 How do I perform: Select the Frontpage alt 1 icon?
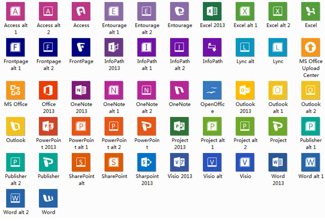point(15,47)
